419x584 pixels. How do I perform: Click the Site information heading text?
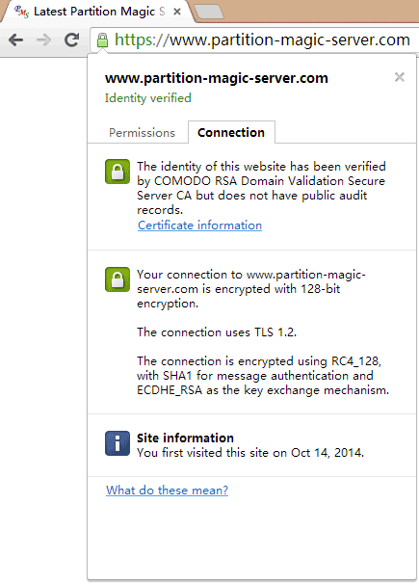pos(185,438)
